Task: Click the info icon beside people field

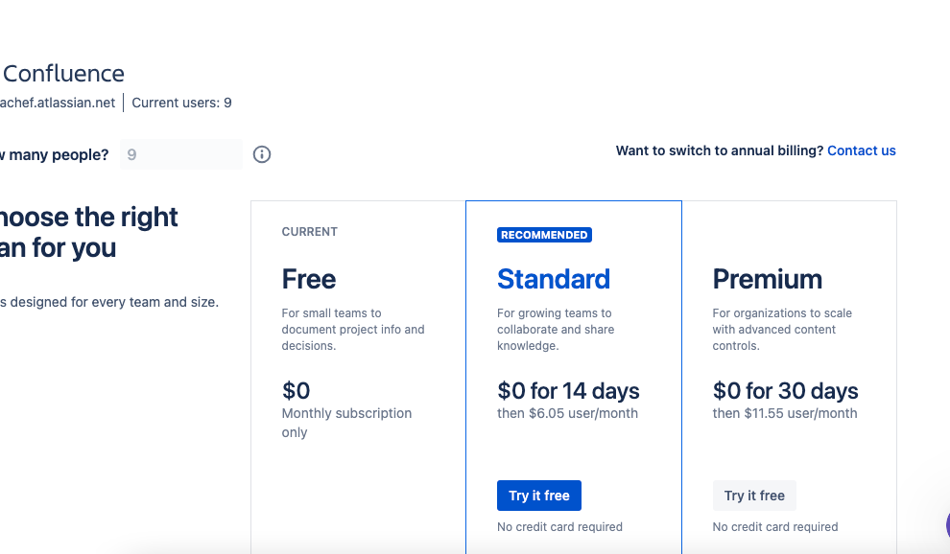Action: (x=262, y=154)
